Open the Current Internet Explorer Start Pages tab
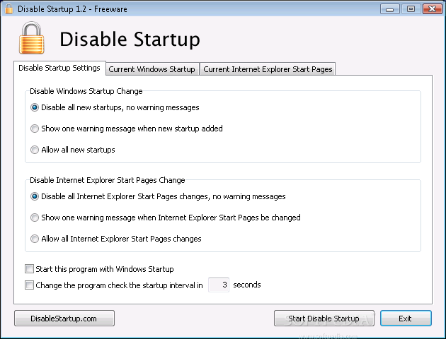Viewport: 446px width, 339px height. (268, 69)
